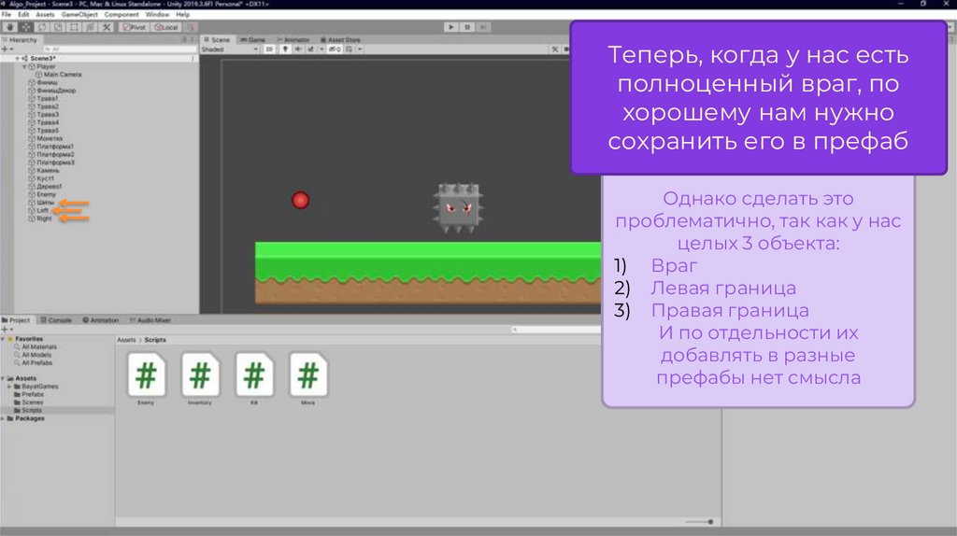Screen dimensions: 957x536
Task: Expand the BayatGames folder arrow
Action: coord(9,387)
